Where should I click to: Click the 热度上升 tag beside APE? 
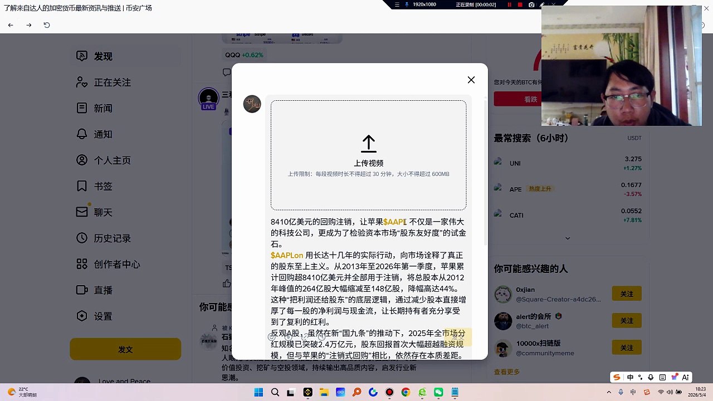539,189
